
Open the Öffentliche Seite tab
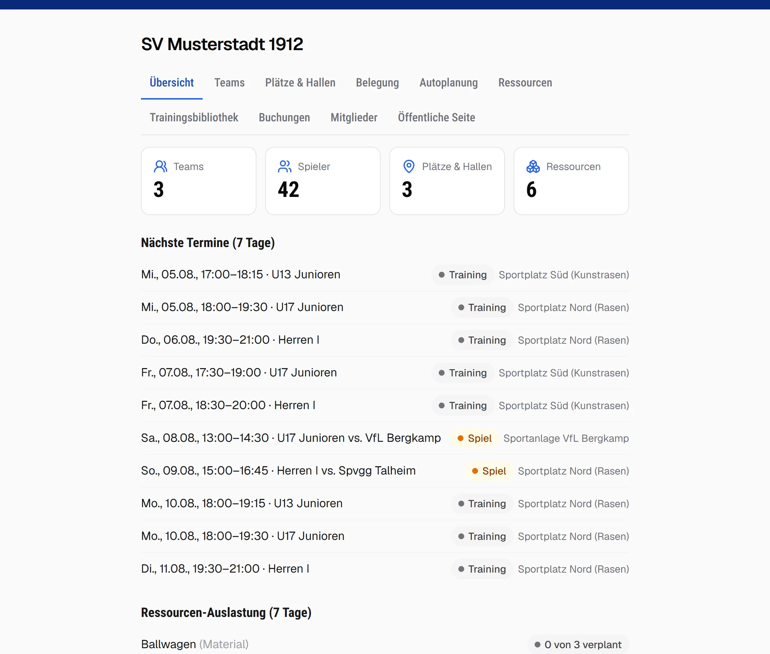point(437,117)
